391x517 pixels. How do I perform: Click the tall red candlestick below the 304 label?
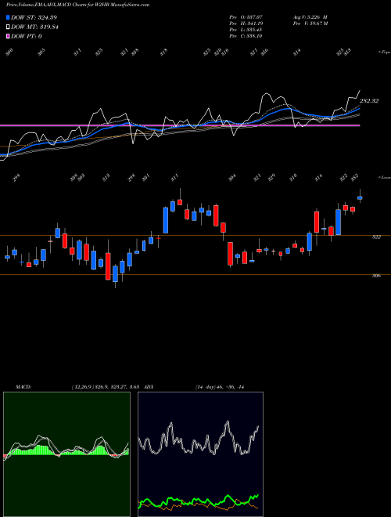click(231, 254)
